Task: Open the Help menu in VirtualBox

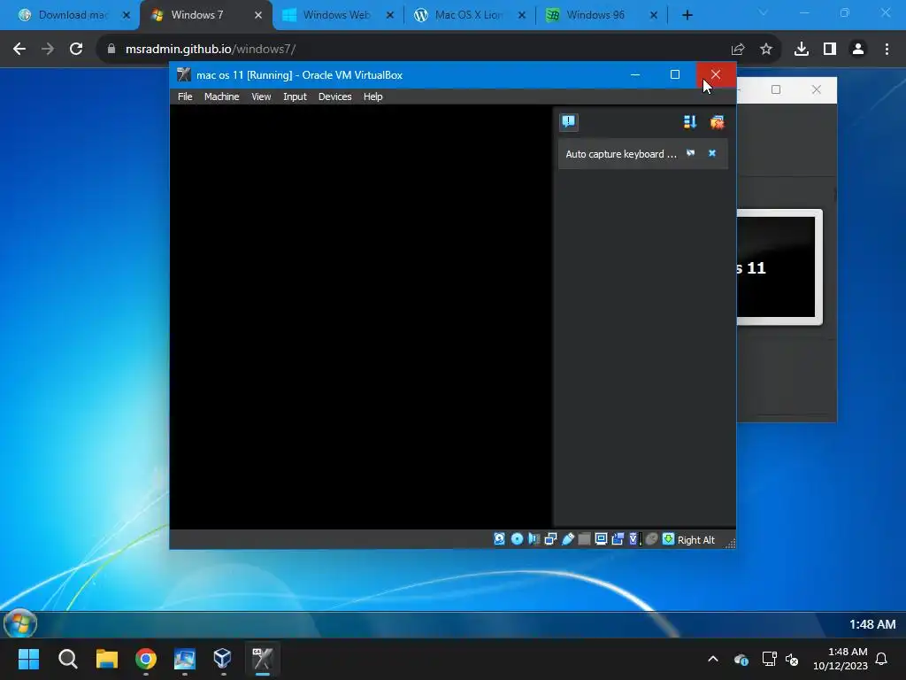Action: pyautogui.click(x=372, y=97)
